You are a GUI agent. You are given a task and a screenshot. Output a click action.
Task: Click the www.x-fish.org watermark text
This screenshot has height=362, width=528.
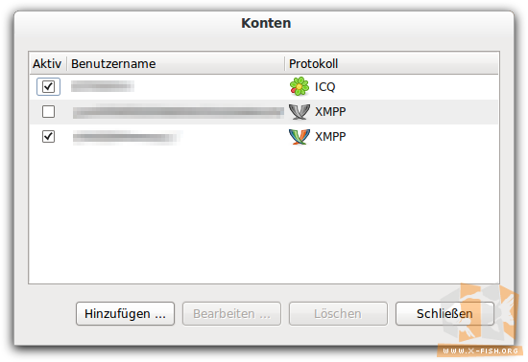[x=481, y=351]
